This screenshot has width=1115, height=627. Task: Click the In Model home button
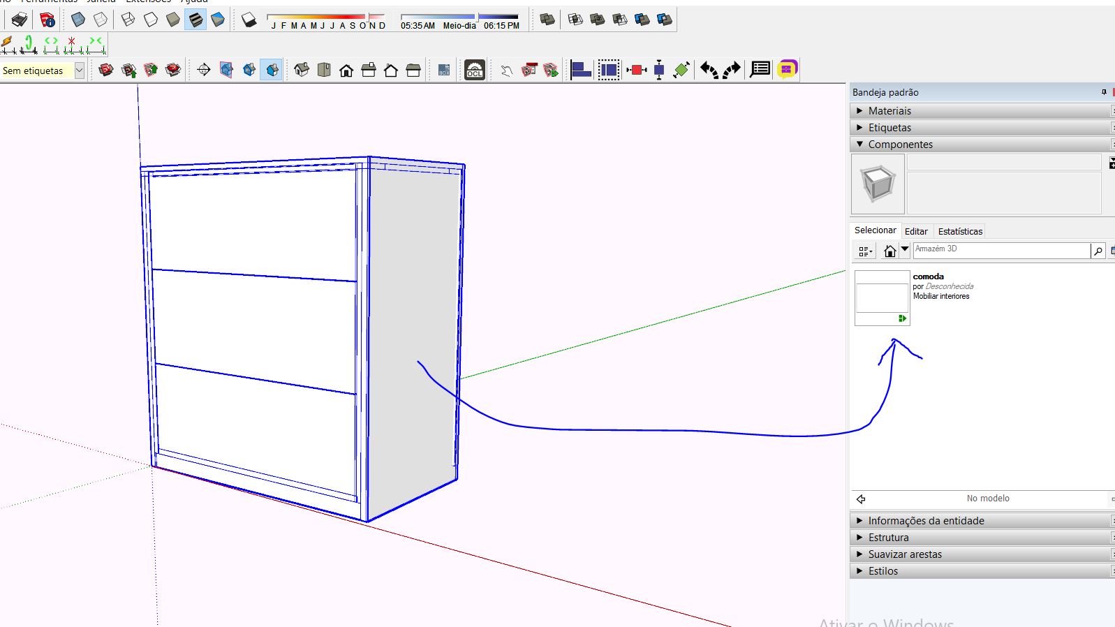(x=889, y=251)
